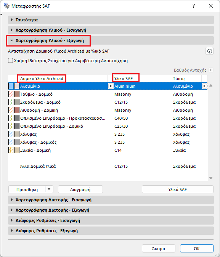Confirm with the OK button
The width and height of the screenshot is (220, 257).
pyautogui.click(x=197, y=249)
